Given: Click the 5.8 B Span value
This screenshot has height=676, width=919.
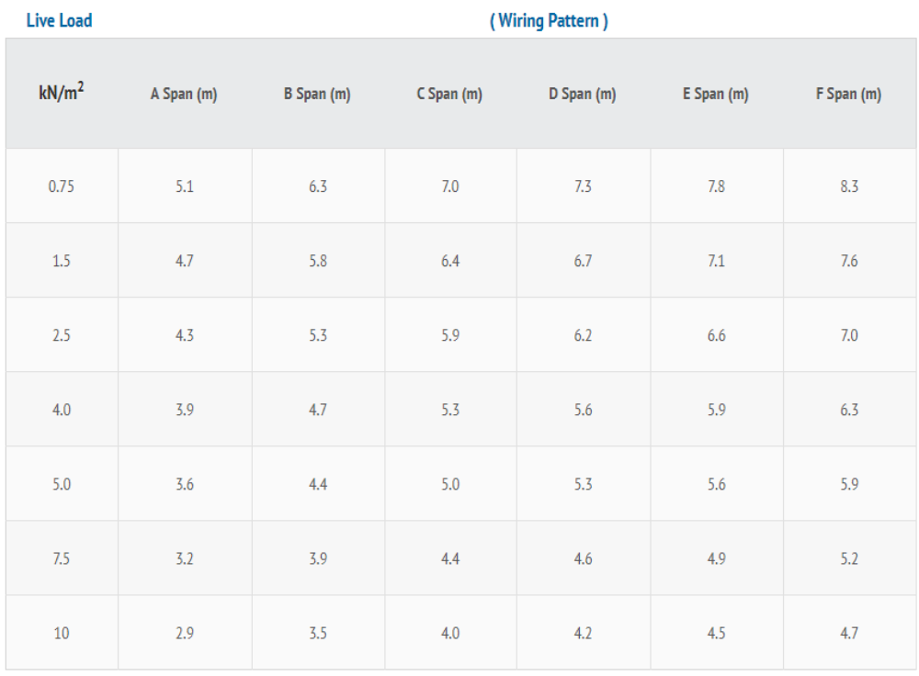Looking at the screenshot, I should [x=318, y=261].
